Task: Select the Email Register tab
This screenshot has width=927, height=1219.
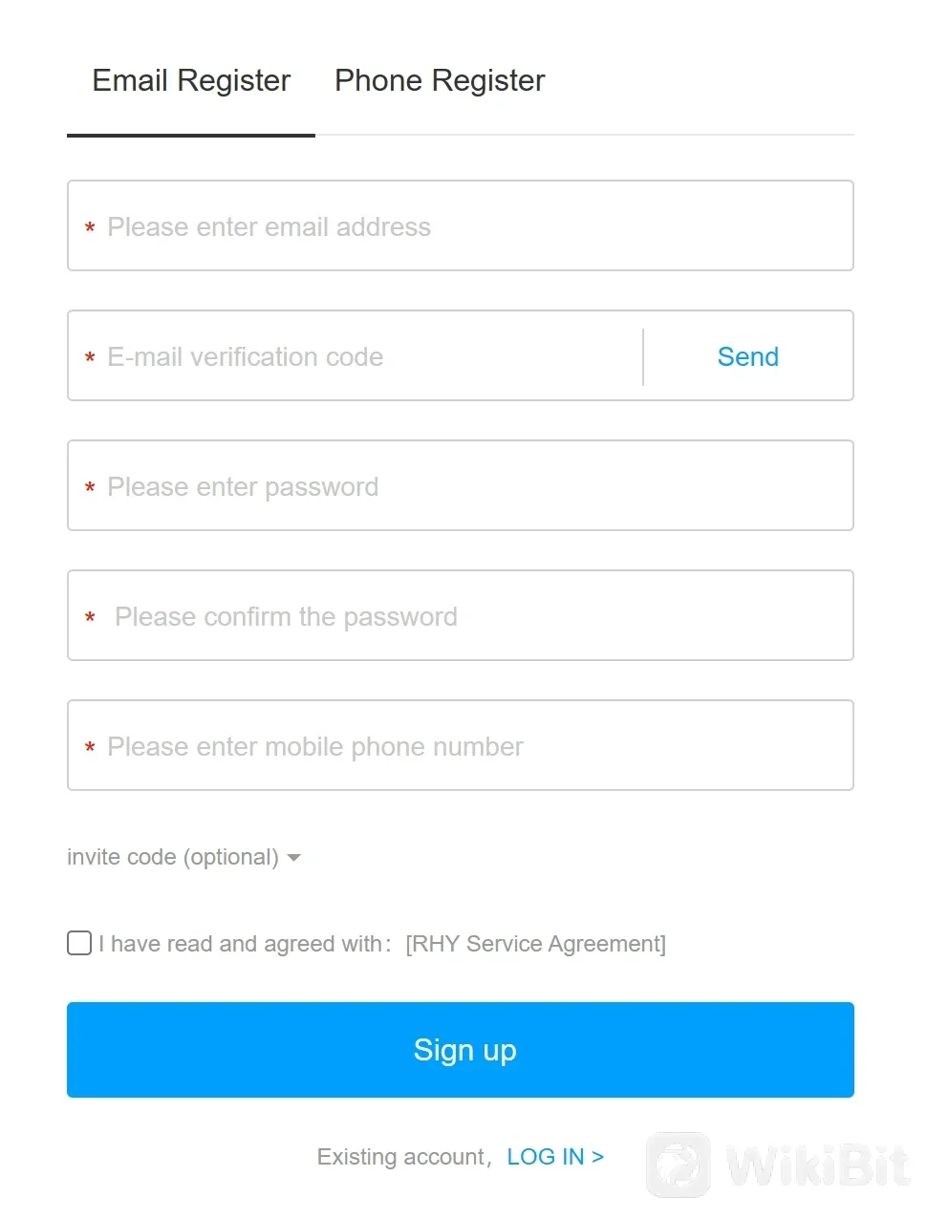Action: tap(190, 80)
